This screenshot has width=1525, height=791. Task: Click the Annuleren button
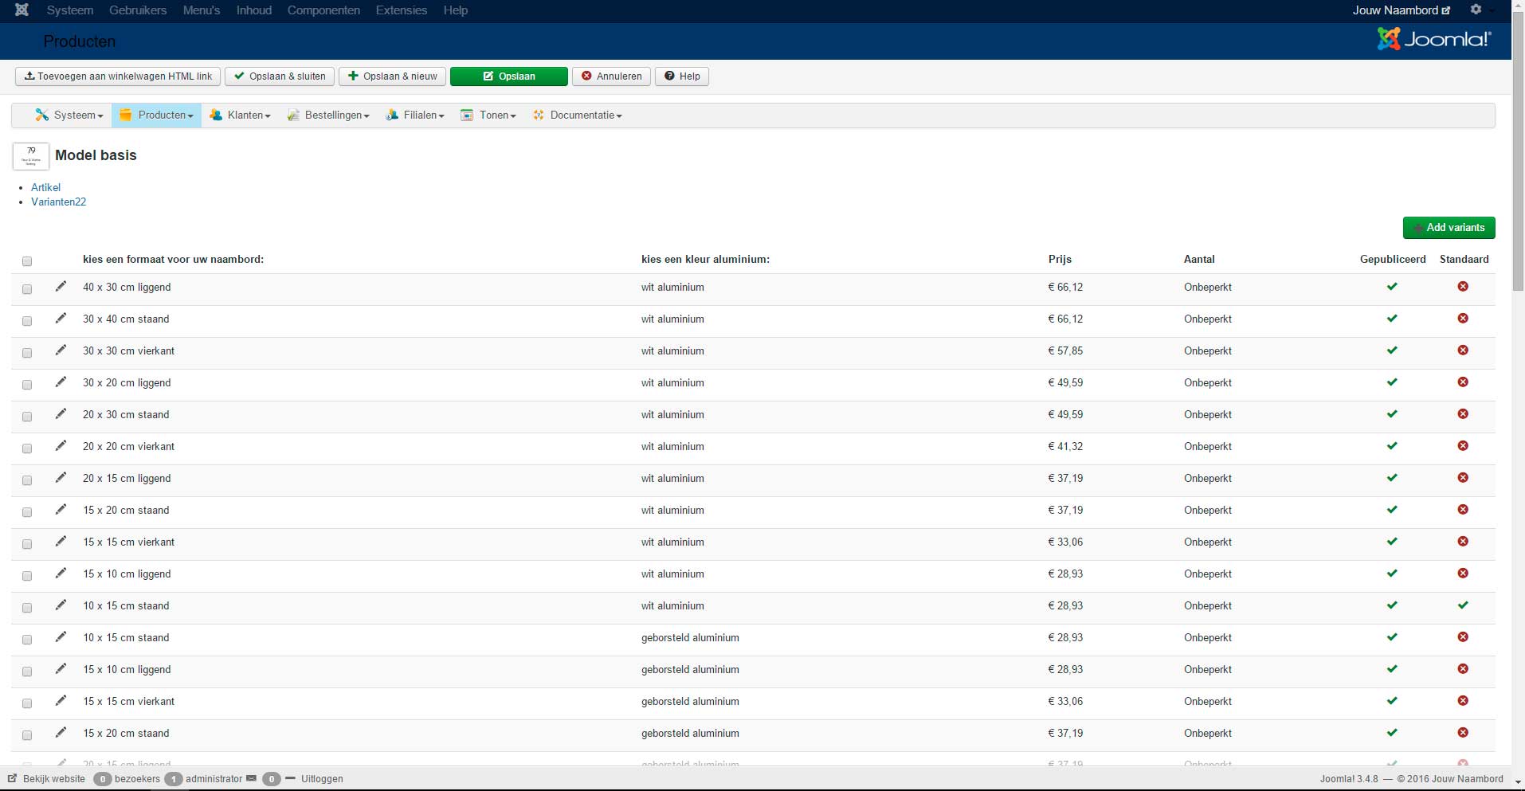click(612, 76)
